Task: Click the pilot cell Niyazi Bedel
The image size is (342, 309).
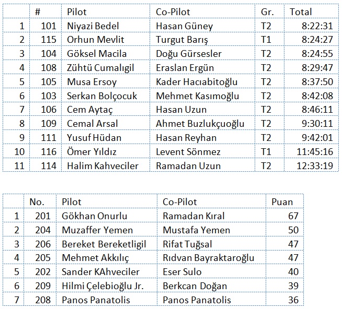Action: [x=93, y=26]
